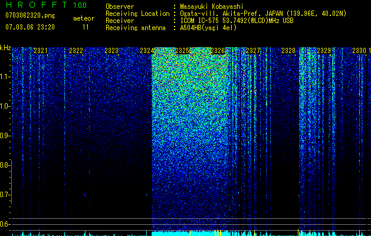
Task: Click the Receiving Location label
Action: 137,14
